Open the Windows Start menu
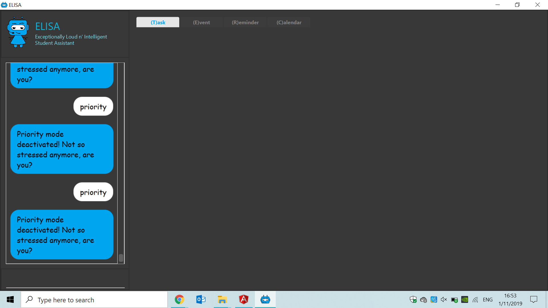 (10, 299)
